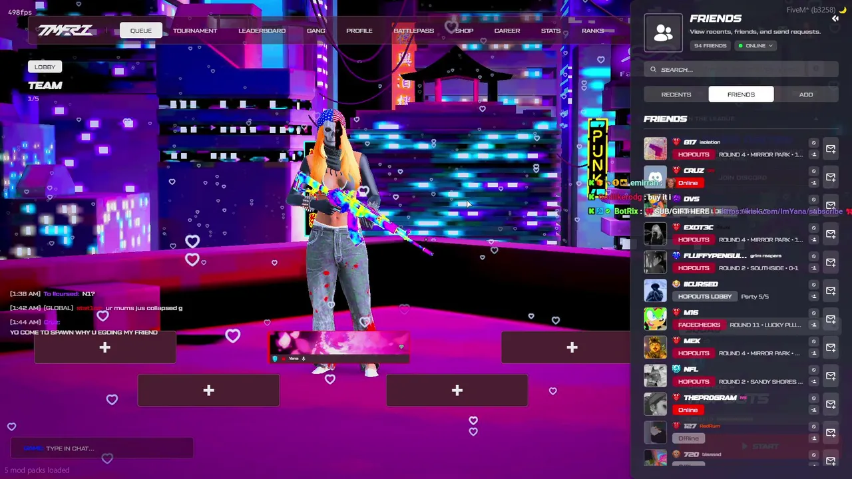Open B17's add-friend profile icon

813,154
